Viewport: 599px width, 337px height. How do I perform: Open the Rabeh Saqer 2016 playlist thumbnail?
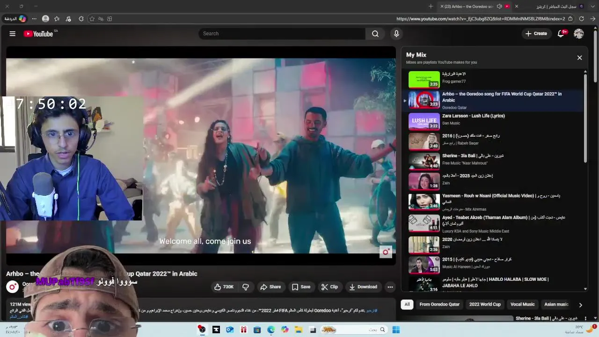(x=424, y=141)
